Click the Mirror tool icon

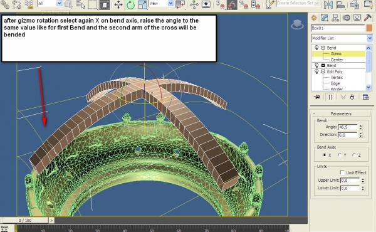pyautogui.click(x=328, y=4)
